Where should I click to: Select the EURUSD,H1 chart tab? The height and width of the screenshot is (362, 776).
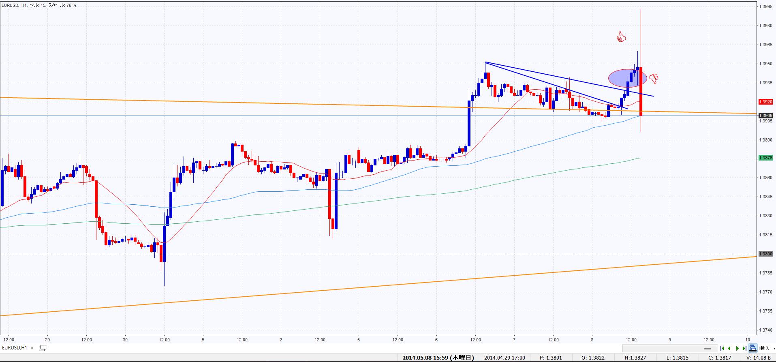(15, 348)
